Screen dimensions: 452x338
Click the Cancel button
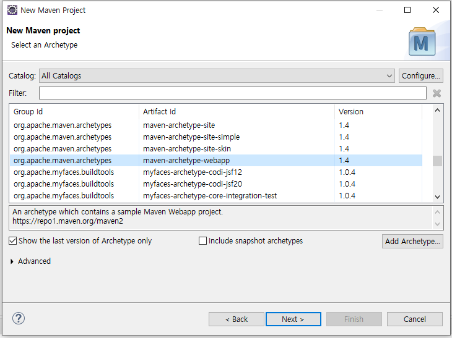coord(414,319)
